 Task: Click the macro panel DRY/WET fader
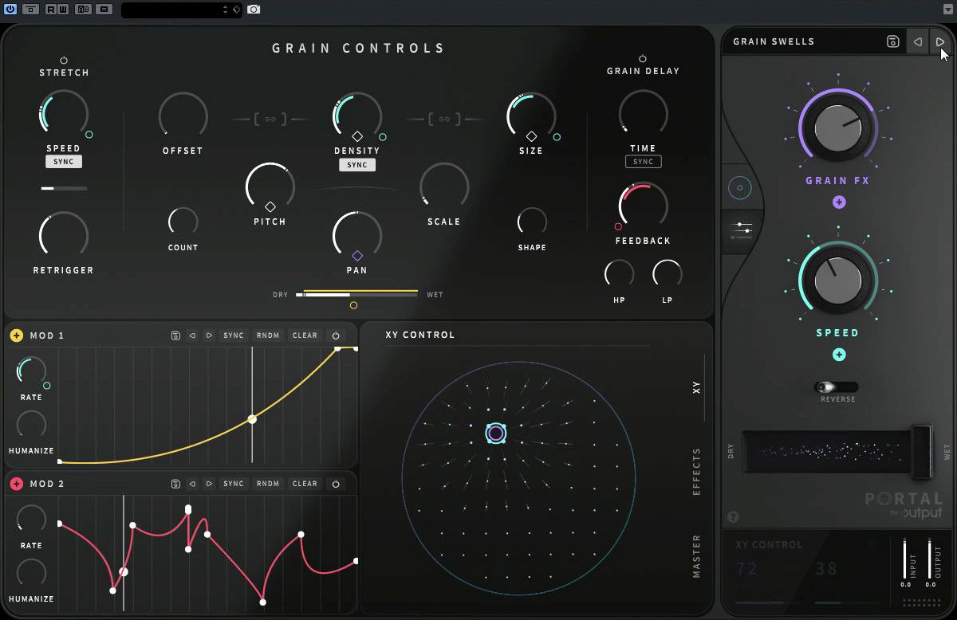pos(921,453)
